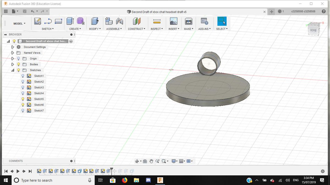This screenshot has width=330, height=185.
Task: Collapse the Sketches folder arrow
Action: (12, 70)
